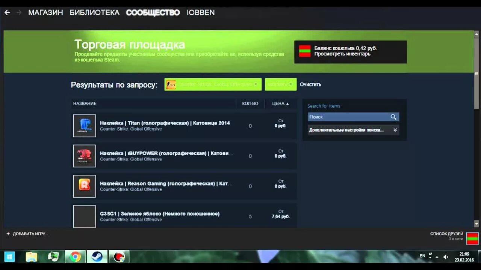Viewport: 481px width, 270px height.
Task: Open Наклейка iBUYPOWER (голографическая) listing
Action: (166, 153)
